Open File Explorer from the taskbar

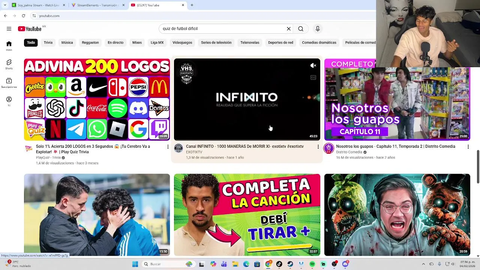click(235, 264)
